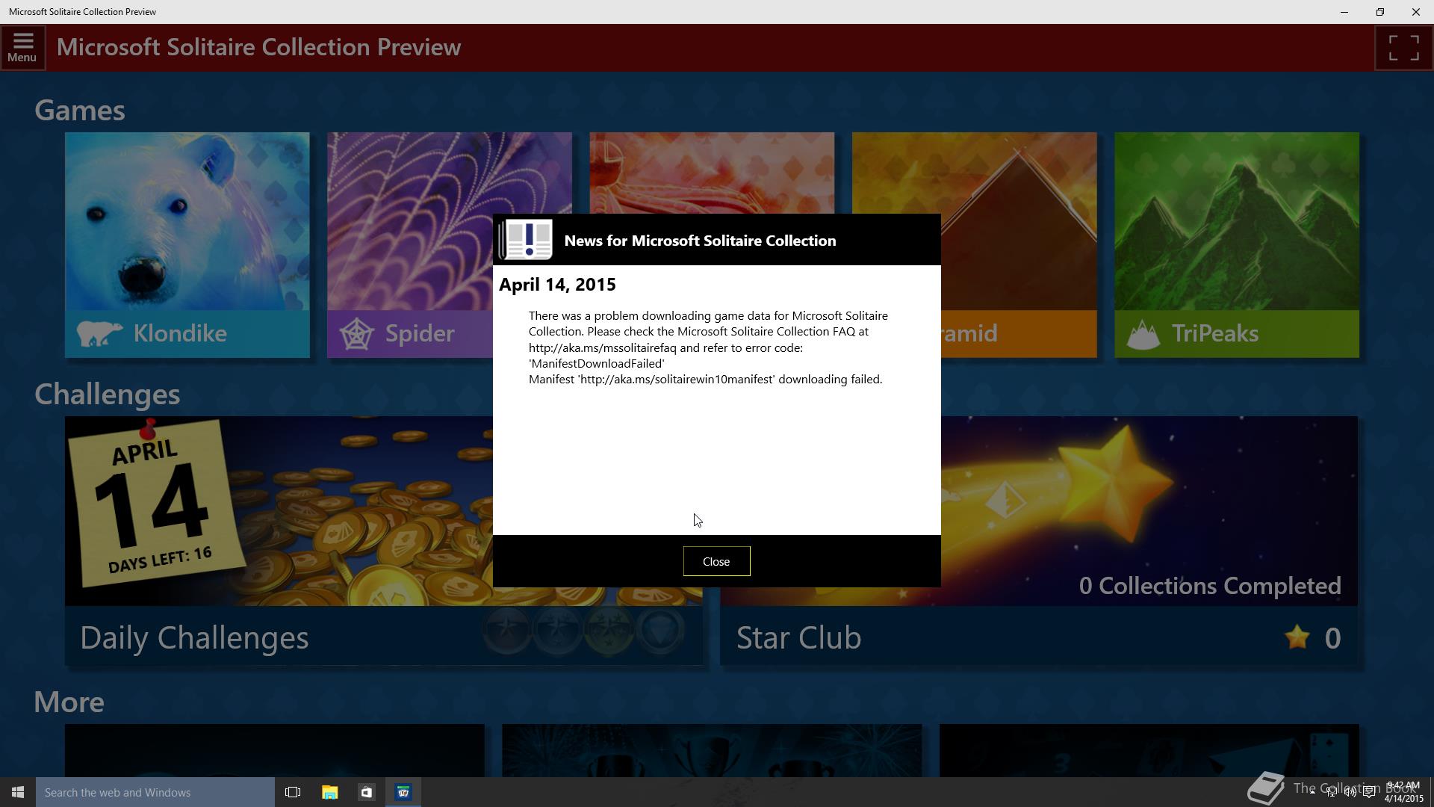Viewport: 1434px width, 807px height.
Task: Click the spider web icon
Action: pyautogui.click(x=357, y=334)
